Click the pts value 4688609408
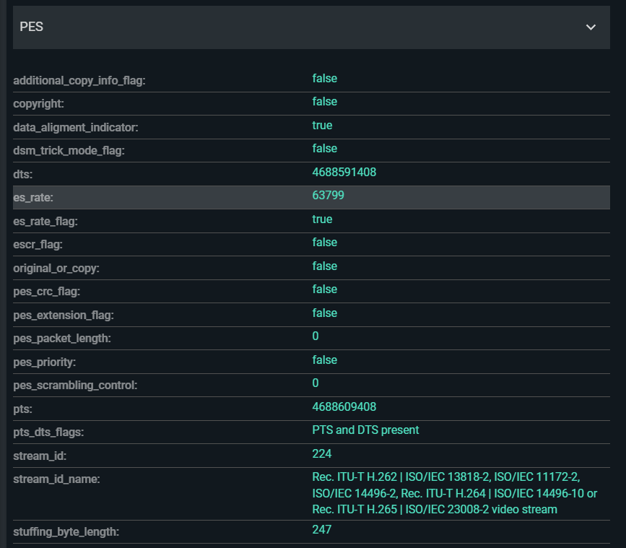 coord(344,406)
